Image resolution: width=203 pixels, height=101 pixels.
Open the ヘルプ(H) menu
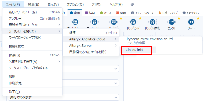[x=116, y=5]
